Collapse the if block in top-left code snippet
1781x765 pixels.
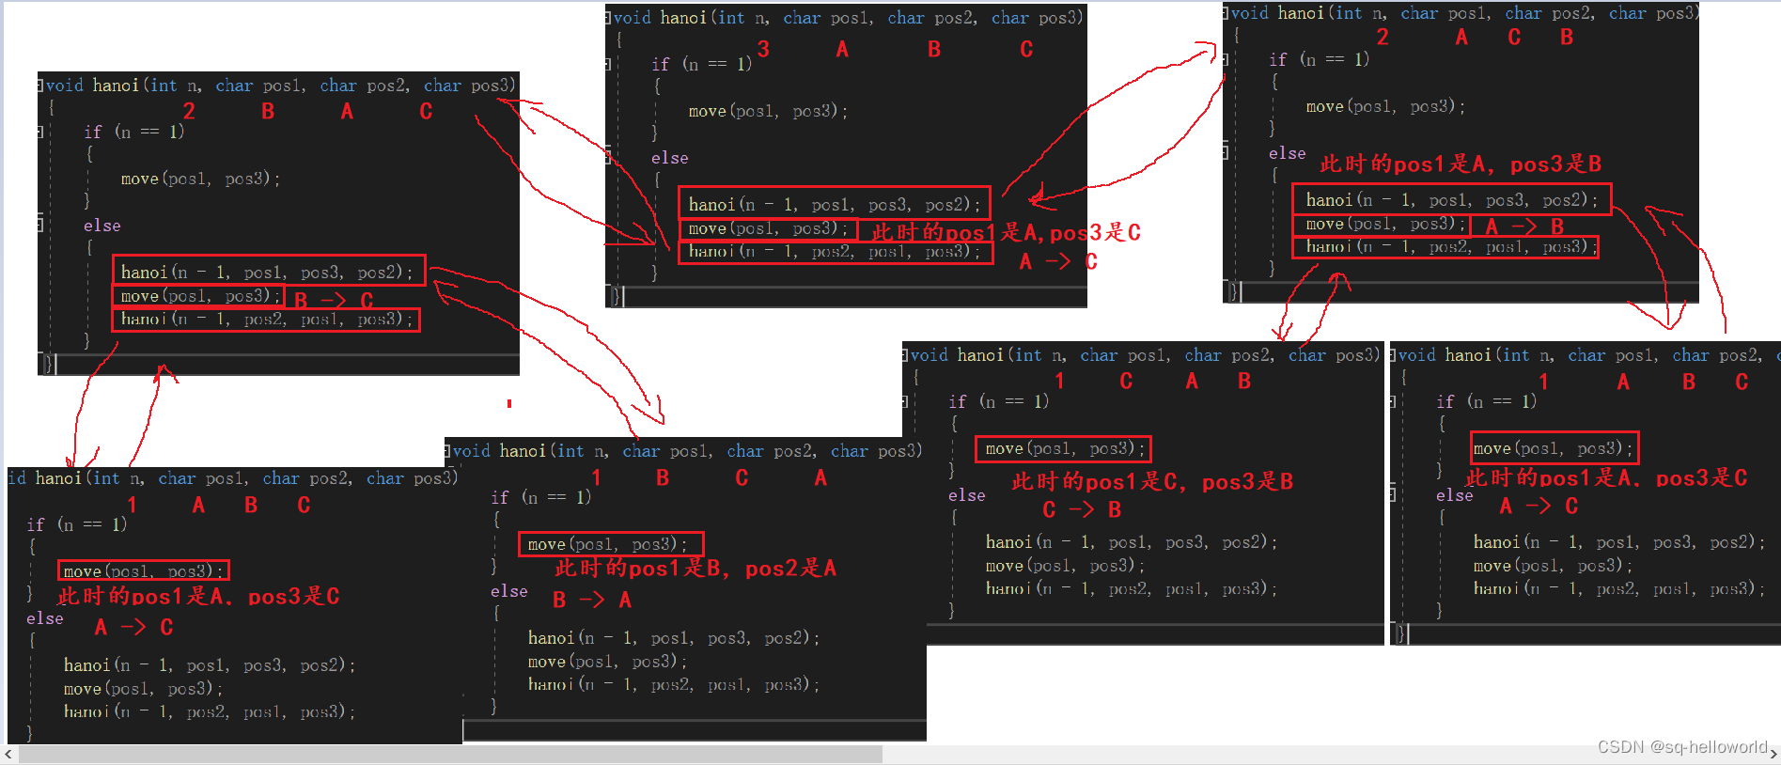pyautogui.click(x=41, y=132)
